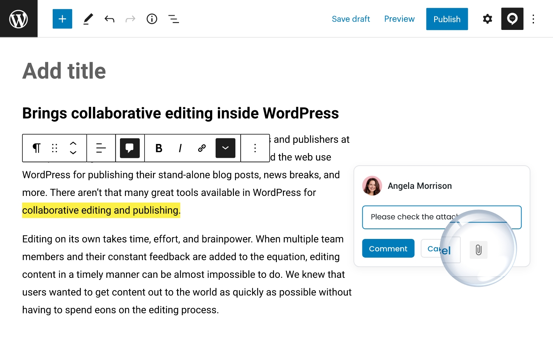The image size is (553, 344).
Task: Click Angela Morrison's avatar
Action: 372,186
